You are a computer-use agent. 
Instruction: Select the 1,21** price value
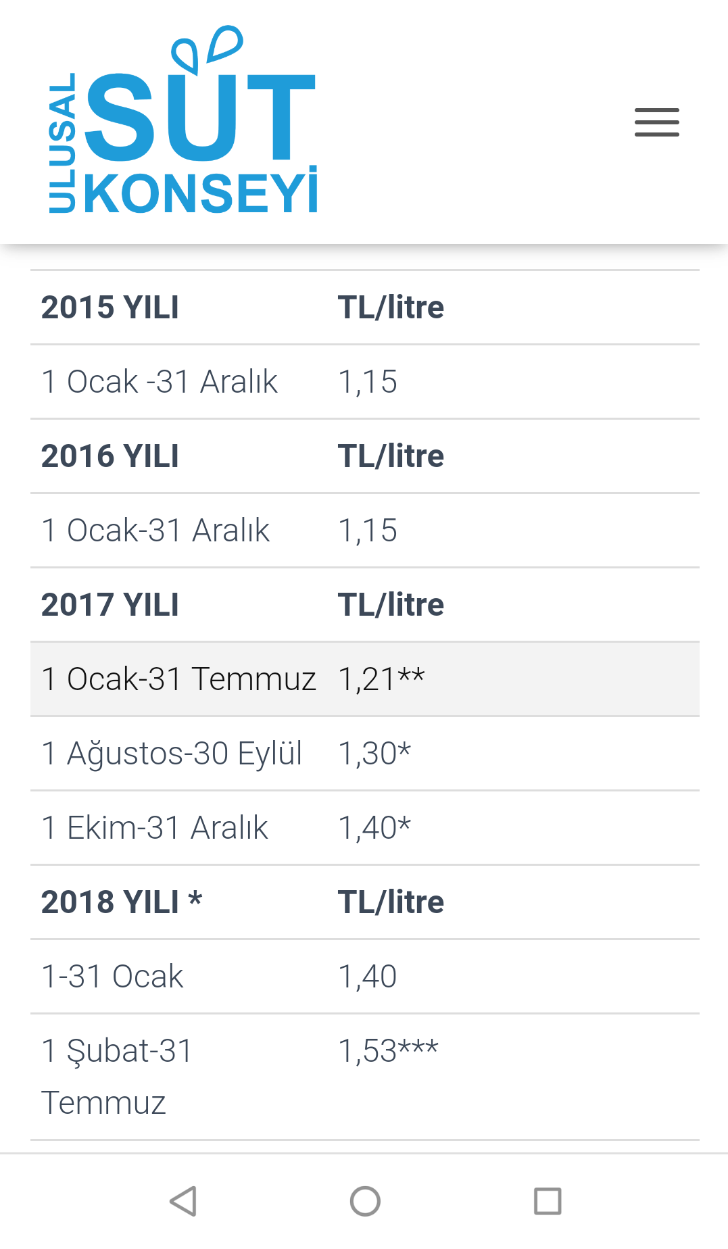381,679
